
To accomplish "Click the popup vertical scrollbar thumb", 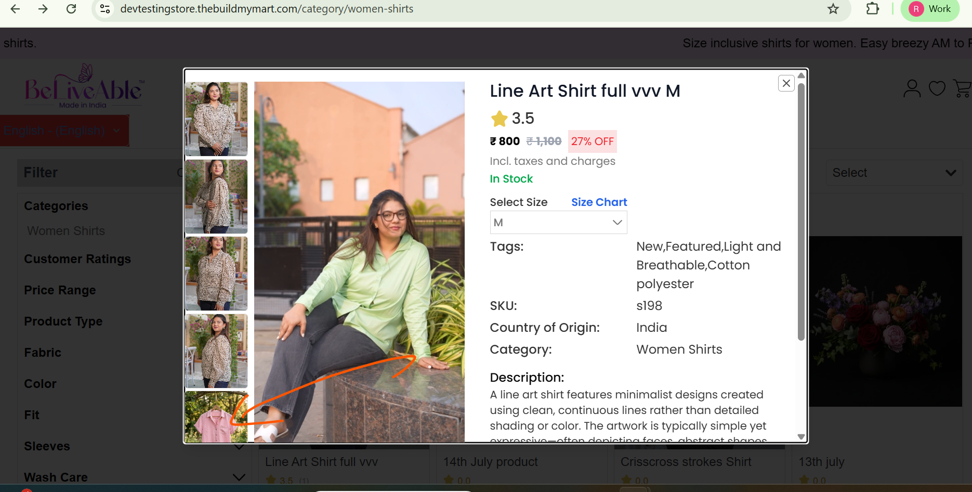I will (801, 212).
